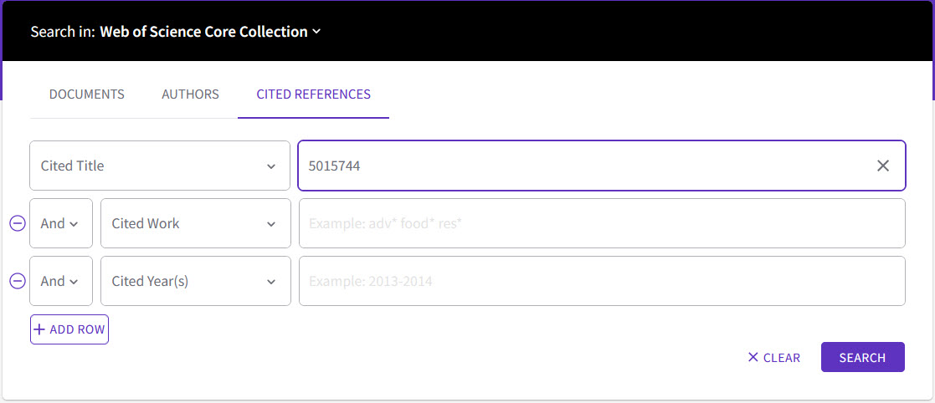Screen dimensions: 935x403
Task: Change the And operator on Cited Work row
Action: click(x=61, y=223)
